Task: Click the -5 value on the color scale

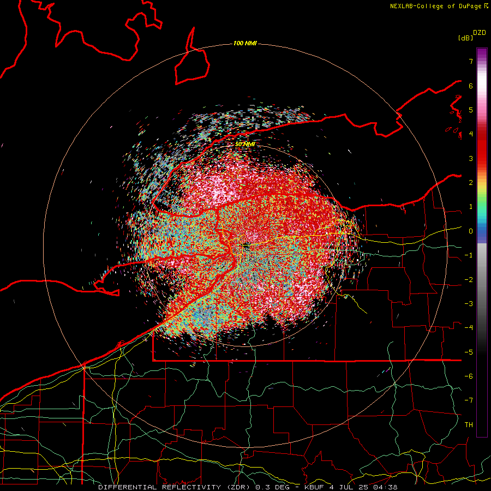Action: (469, 352)
